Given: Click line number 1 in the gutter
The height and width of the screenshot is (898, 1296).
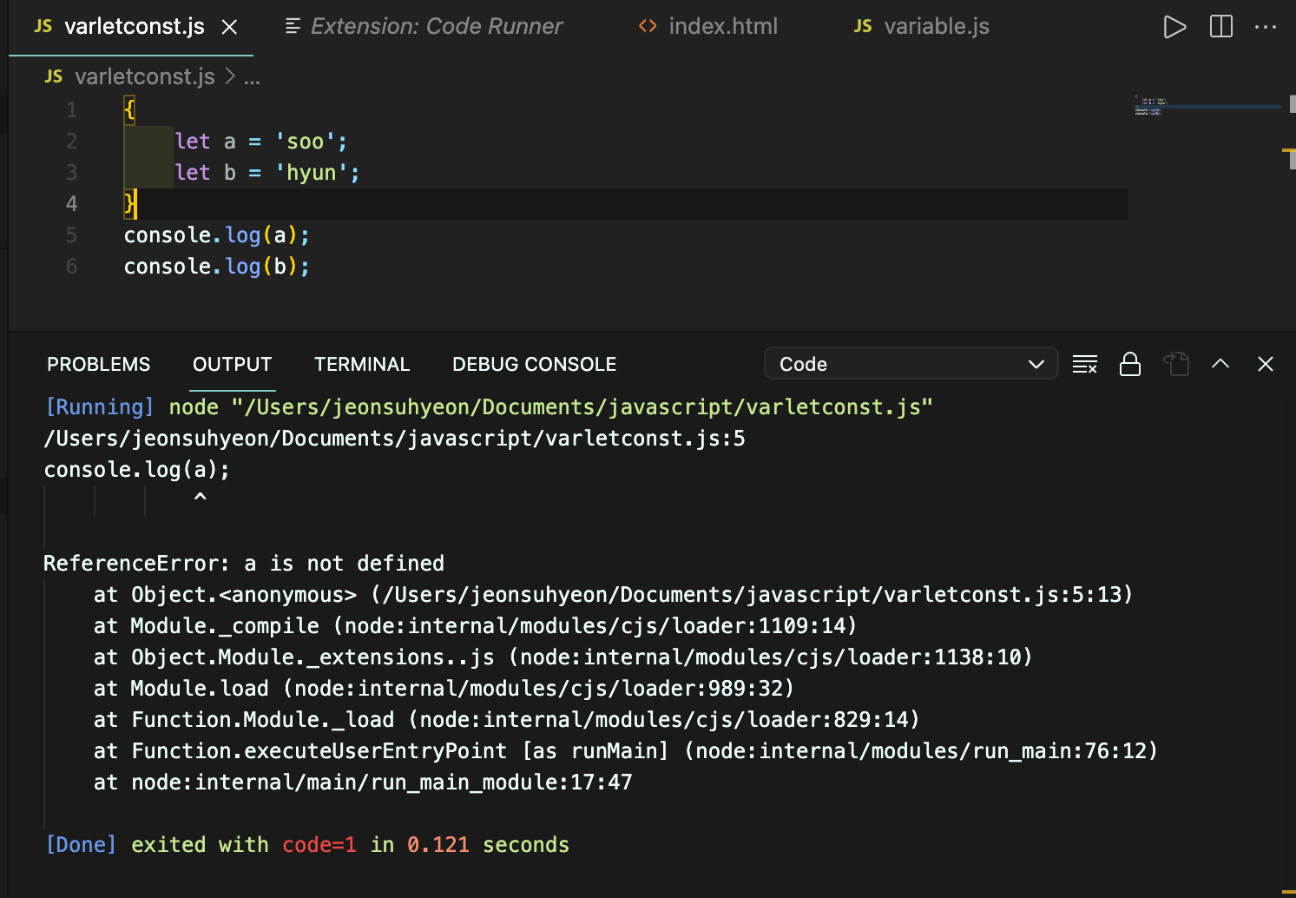Looking at the screenshot, I should [71, 110].
